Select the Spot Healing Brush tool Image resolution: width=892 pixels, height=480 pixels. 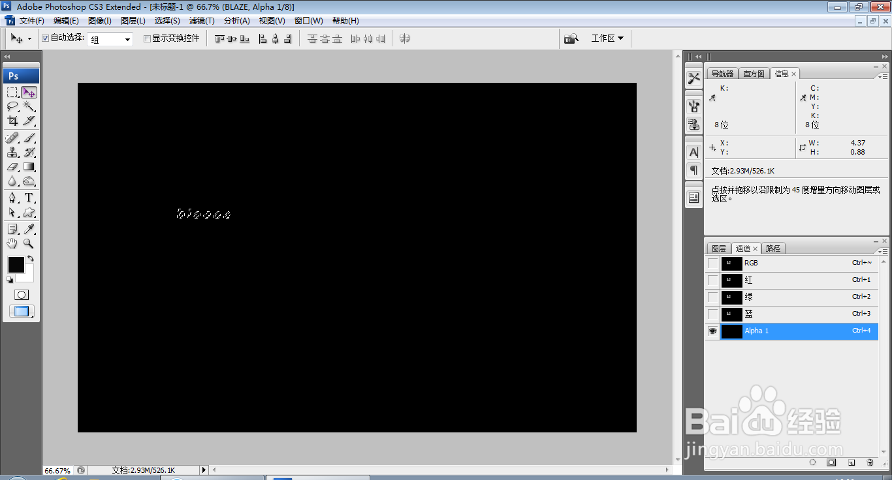coord(12,138)
